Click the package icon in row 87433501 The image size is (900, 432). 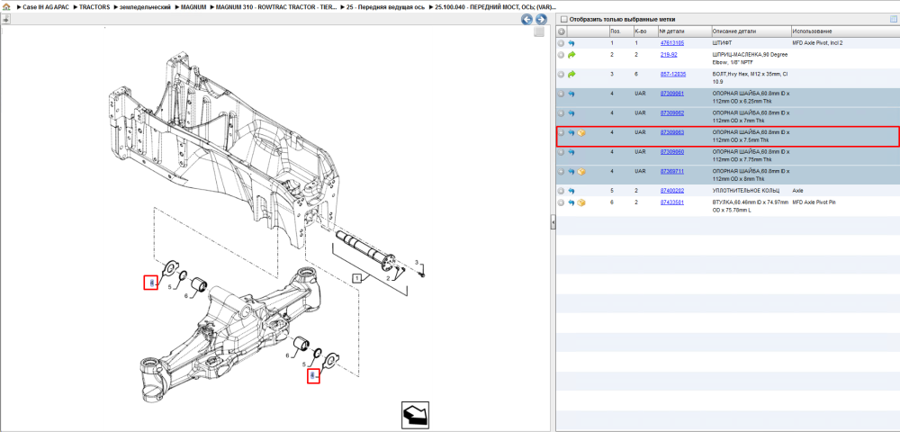pyautogui.click(x=581, y=202)
